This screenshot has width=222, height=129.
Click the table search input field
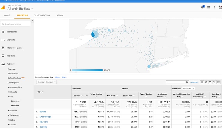(175, 82)
